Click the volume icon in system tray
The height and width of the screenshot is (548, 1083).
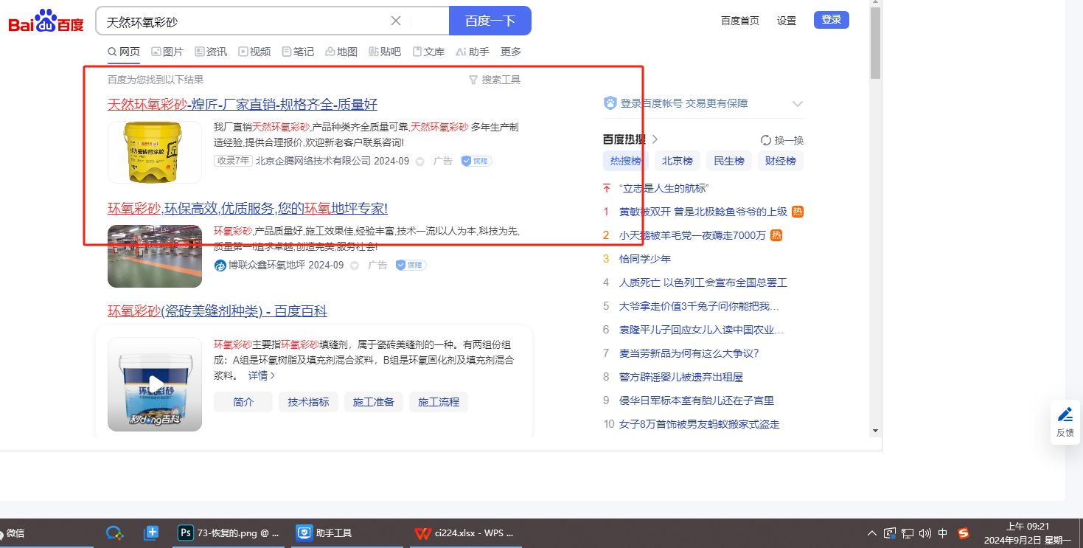coord(925,533)
